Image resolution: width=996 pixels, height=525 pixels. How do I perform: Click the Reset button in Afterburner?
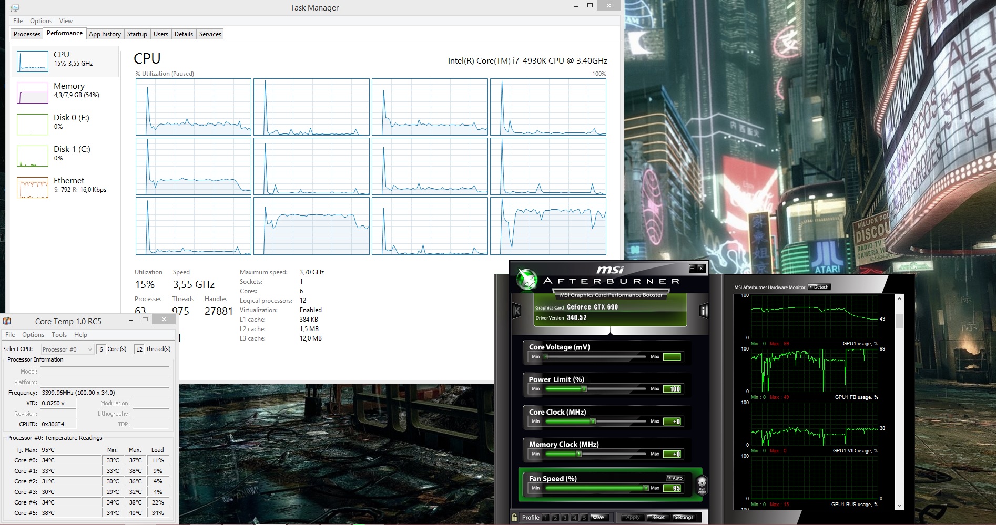coord(658,518)
